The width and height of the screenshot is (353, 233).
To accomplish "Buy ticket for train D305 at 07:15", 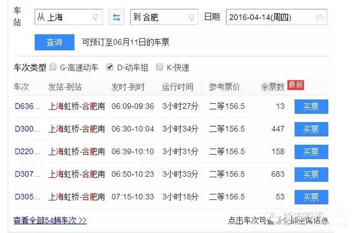I will tap(311, 197).
